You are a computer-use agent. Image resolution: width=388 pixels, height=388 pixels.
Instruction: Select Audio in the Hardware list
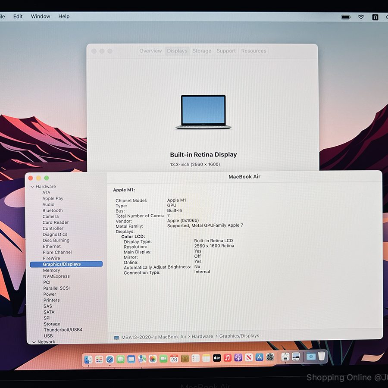(48, 204)
